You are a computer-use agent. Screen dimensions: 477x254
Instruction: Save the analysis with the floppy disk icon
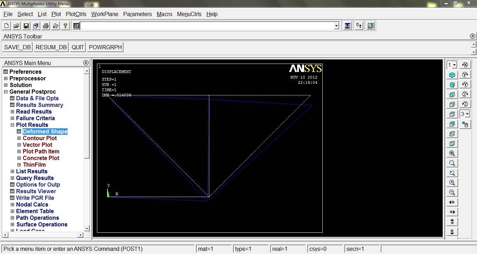(26, 26)
